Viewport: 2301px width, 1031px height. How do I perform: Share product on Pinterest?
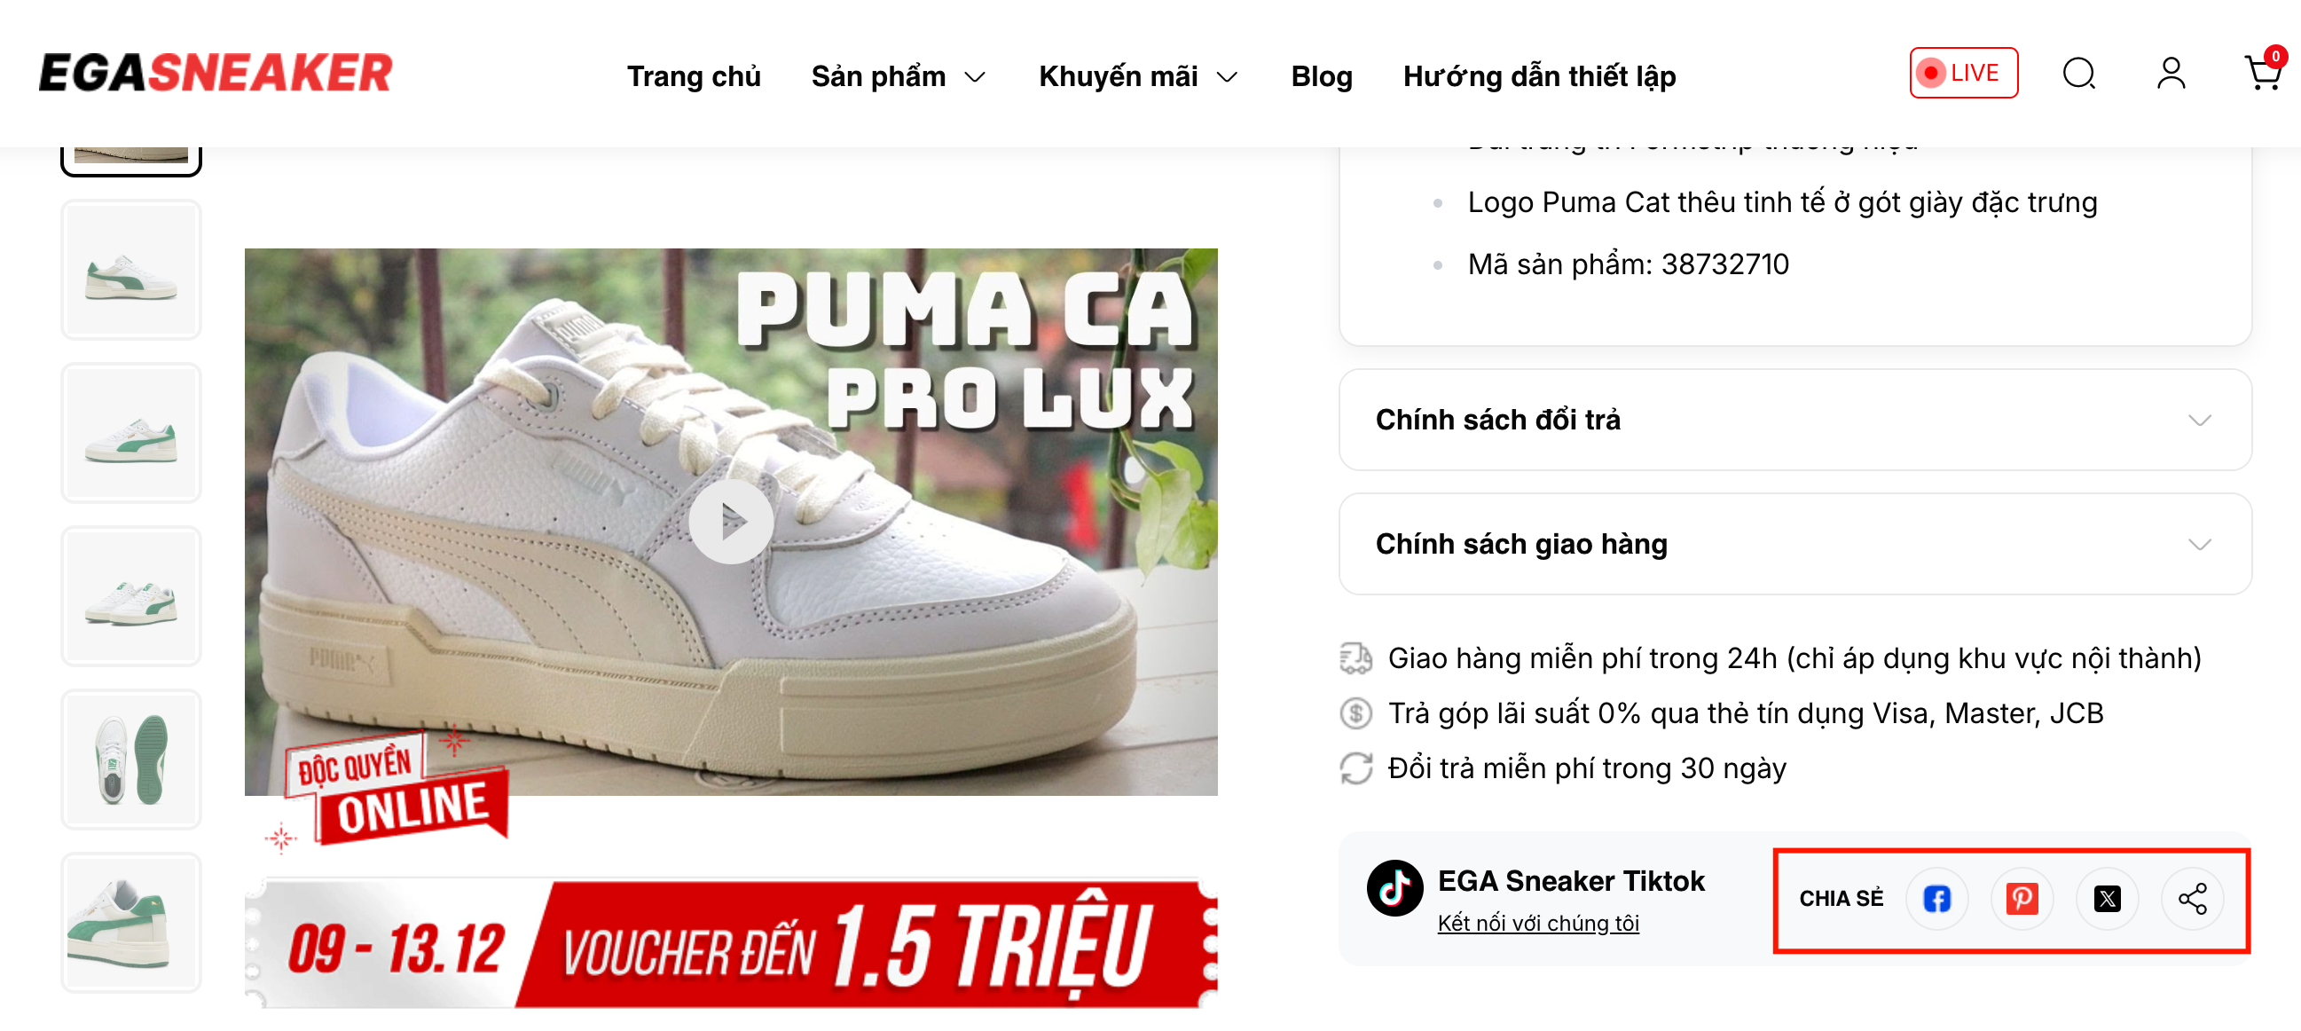[2022, 898]
